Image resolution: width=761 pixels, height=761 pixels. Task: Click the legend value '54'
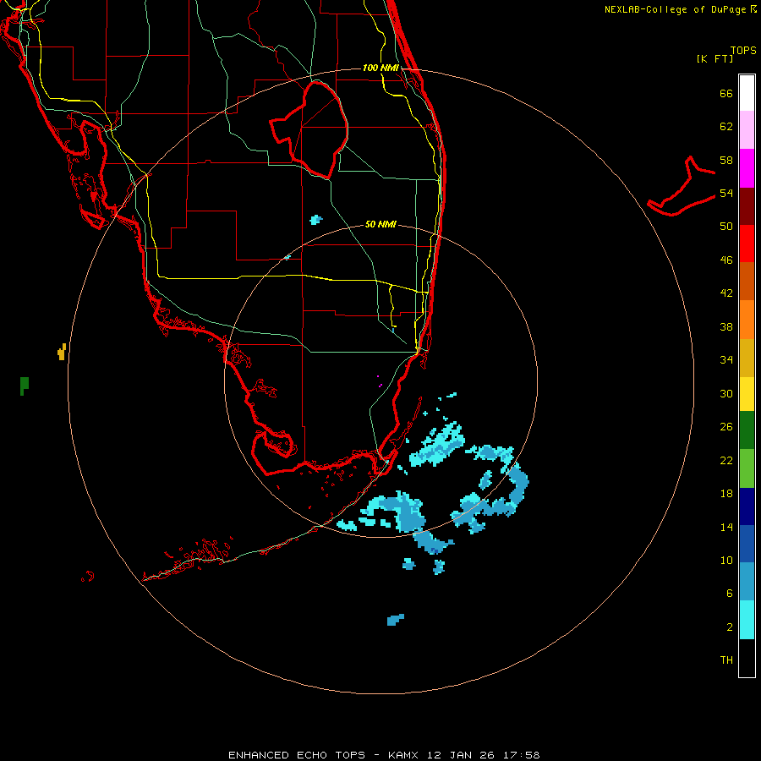click(726, 193)
